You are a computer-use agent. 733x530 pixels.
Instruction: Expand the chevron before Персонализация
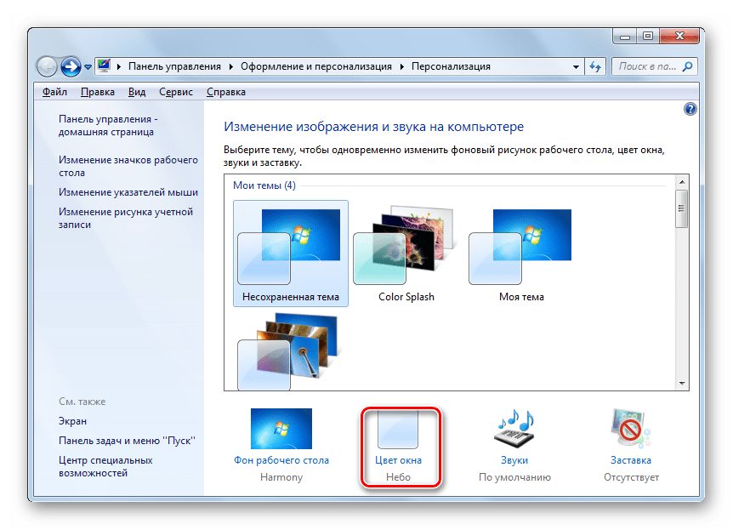[402, 67]
